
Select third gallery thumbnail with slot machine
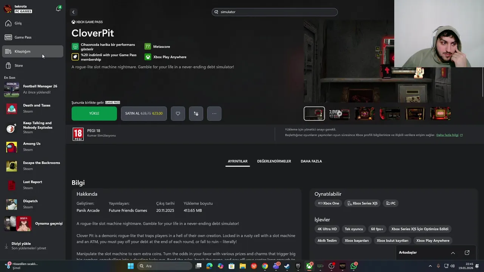[x=365, y=113]
